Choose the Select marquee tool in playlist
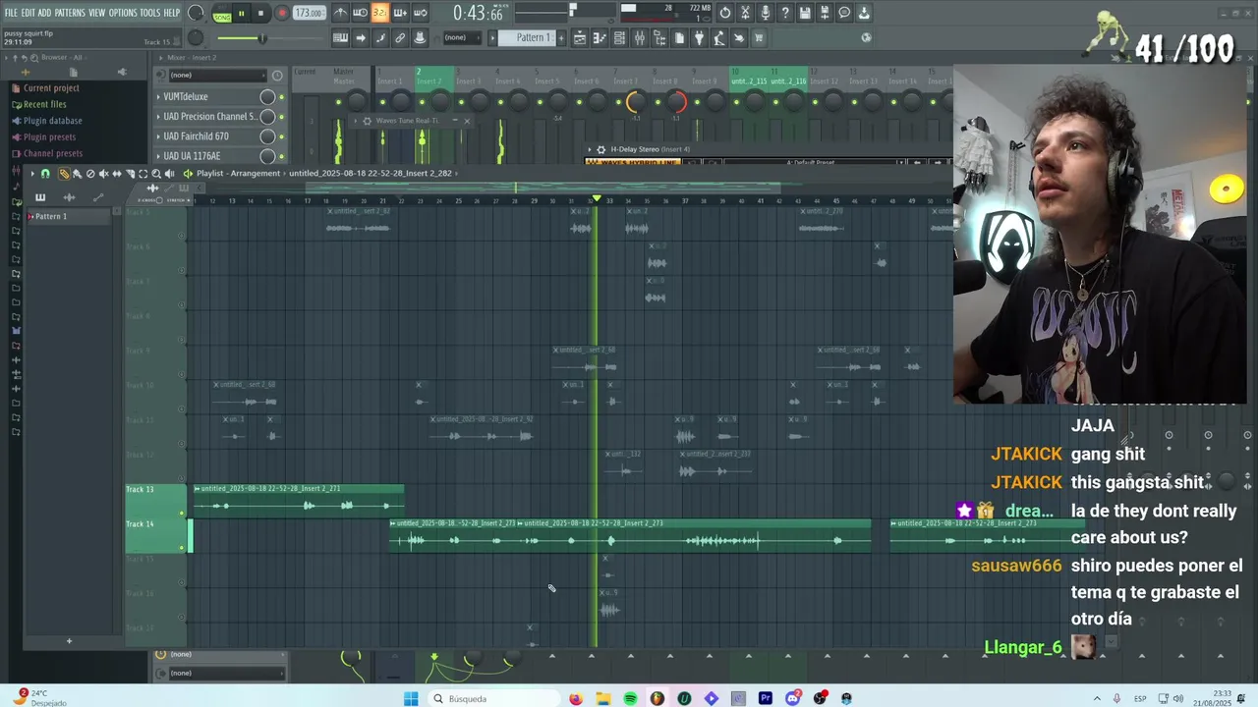The height and width of the screenshot is (707, 1258). 143,174
